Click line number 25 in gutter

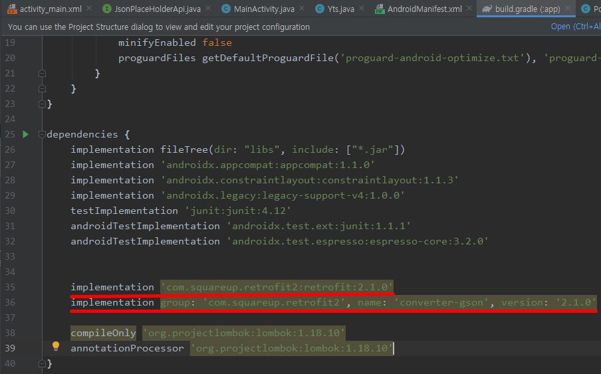(x=10, y=134)
